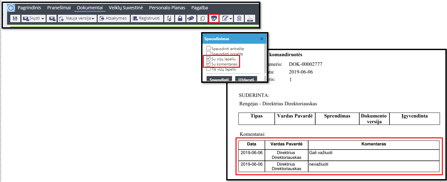
Task: Click the trash delete icon
Action: 239,19
